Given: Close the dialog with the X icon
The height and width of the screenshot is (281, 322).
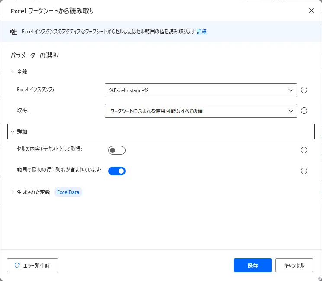Looking at the screenshot, I should tap(312, 10).
